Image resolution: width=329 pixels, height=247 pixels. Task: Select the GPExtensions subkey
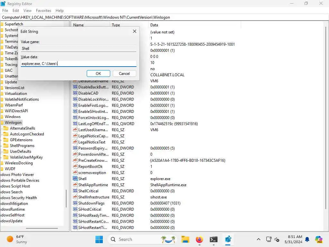(x=21, y=140)
